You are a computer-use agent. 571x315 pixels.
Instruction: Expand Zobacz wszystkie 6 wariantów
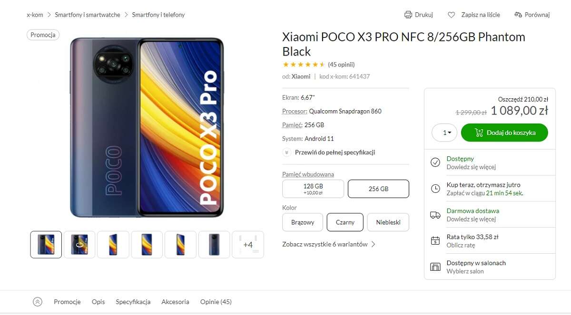click(x=329, y=244)
